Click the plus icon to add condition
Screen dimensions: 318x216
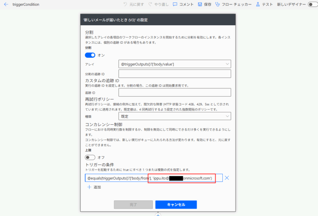point(89,187)
